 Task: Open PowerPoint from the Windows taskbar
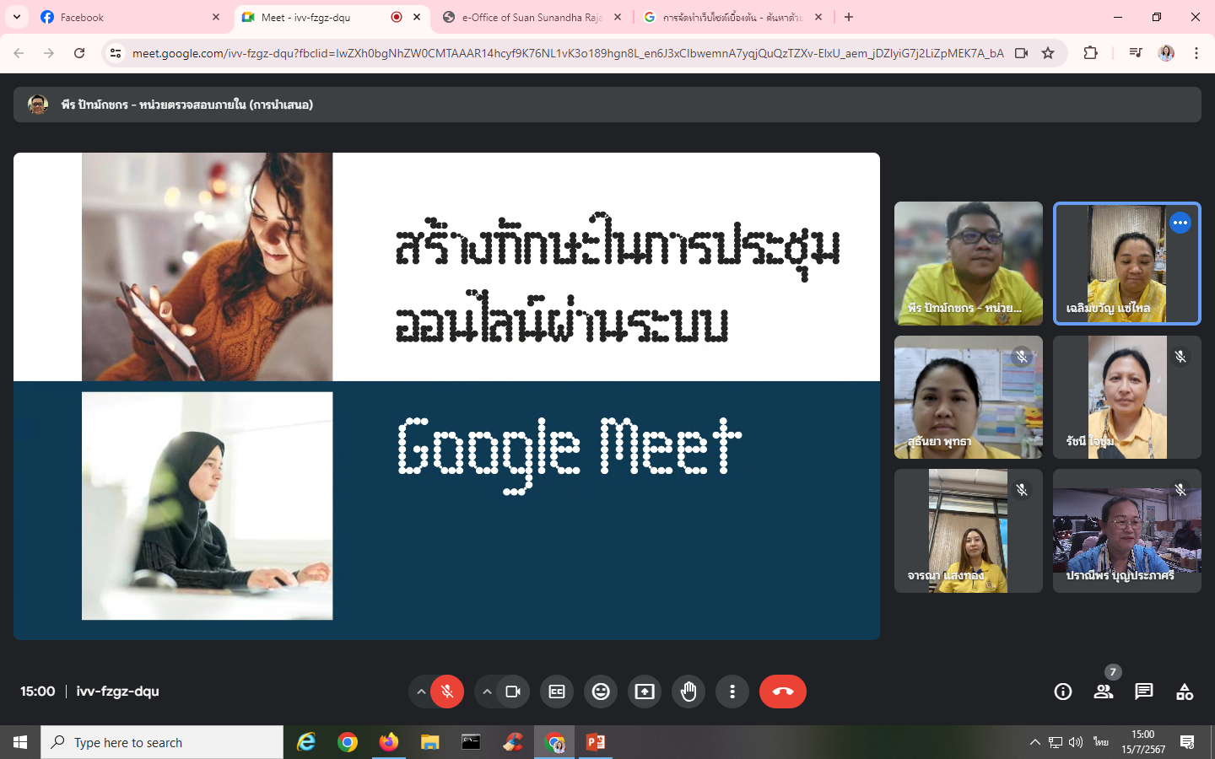point(596,742)
